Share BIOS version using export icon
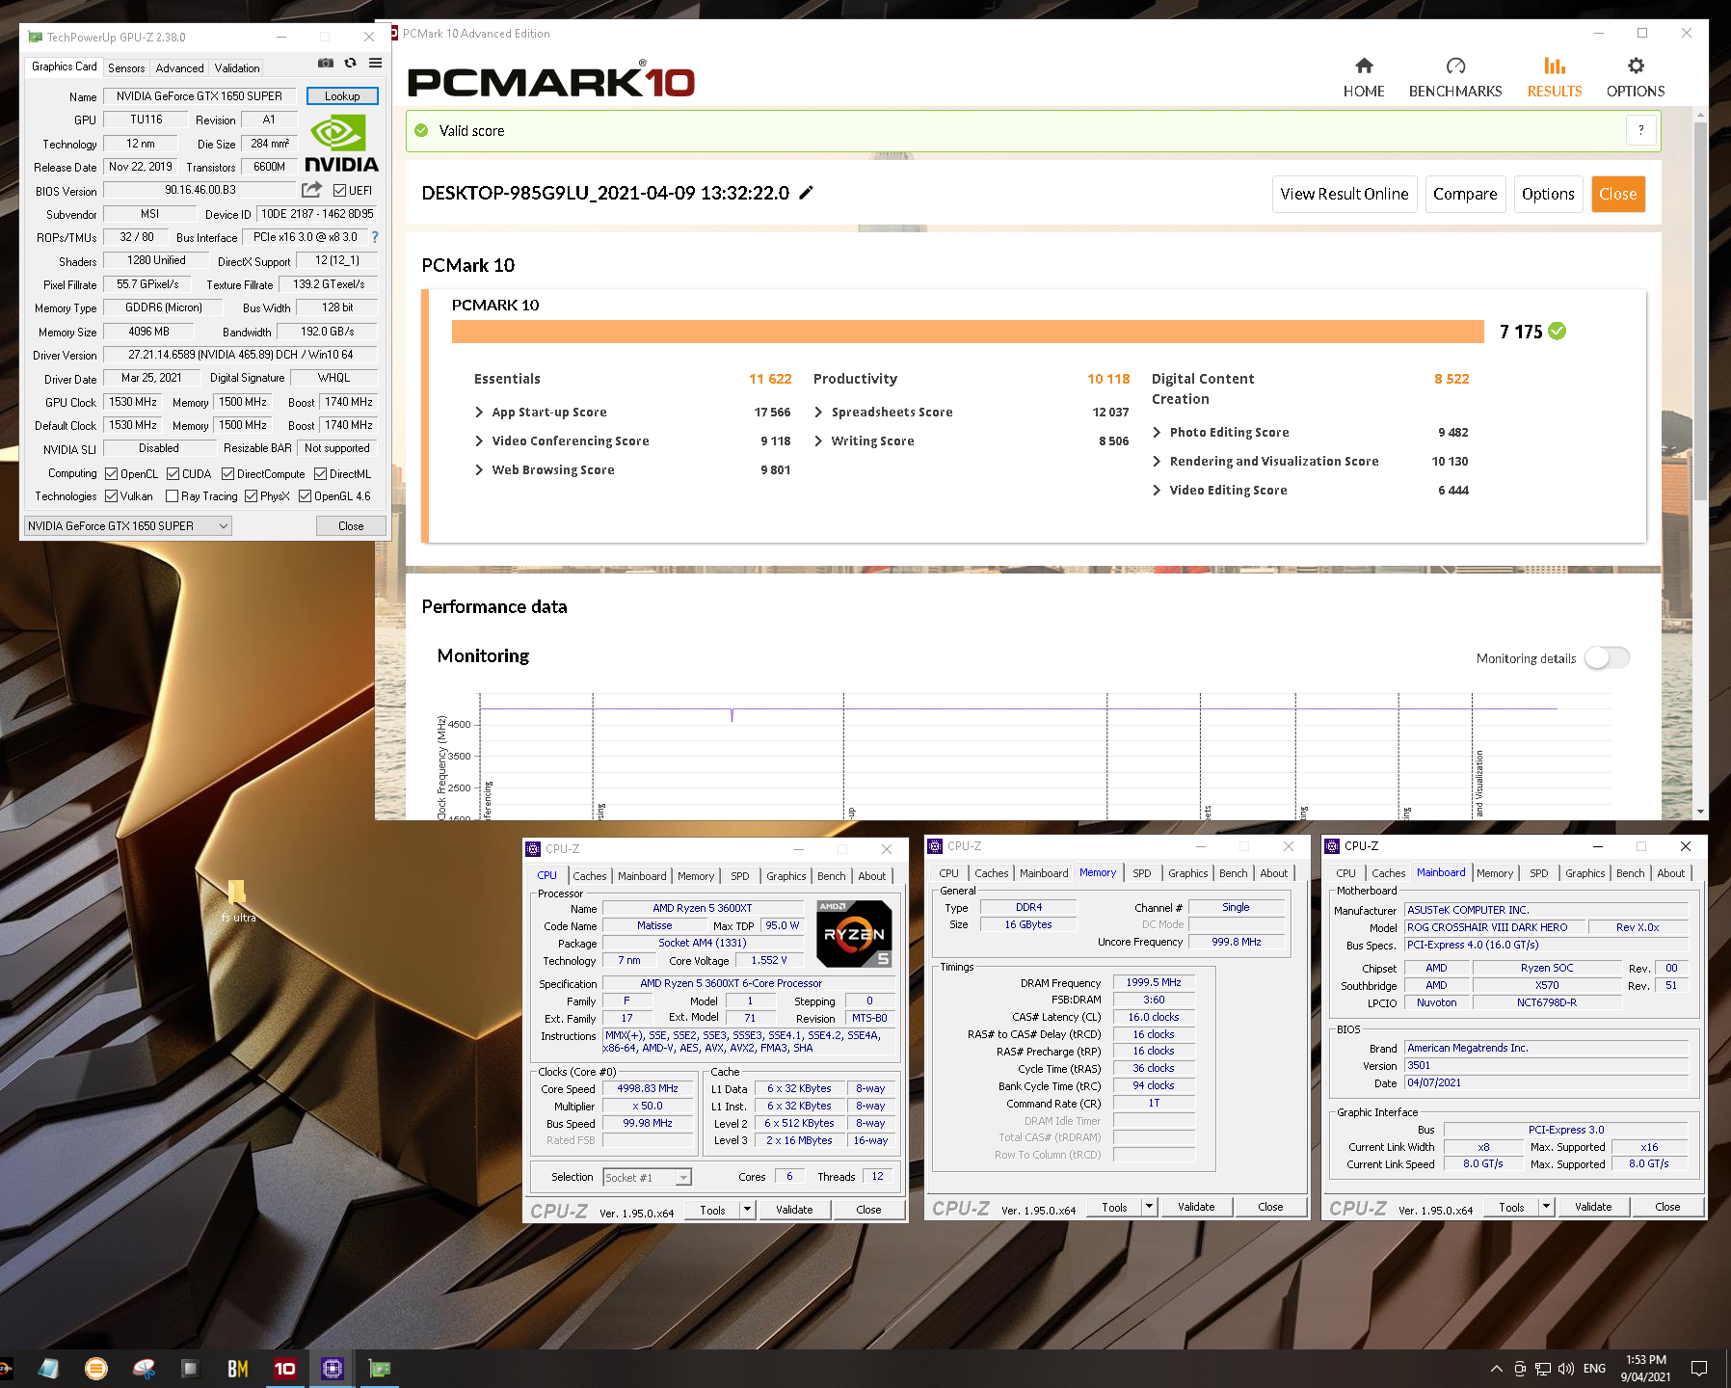This screenshot has width=1731, height=1388. pyautogui.click(x=311, y=190)
